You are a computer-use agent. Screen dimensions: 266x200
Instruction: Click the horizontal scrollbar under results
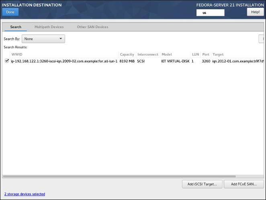(120, 176)
